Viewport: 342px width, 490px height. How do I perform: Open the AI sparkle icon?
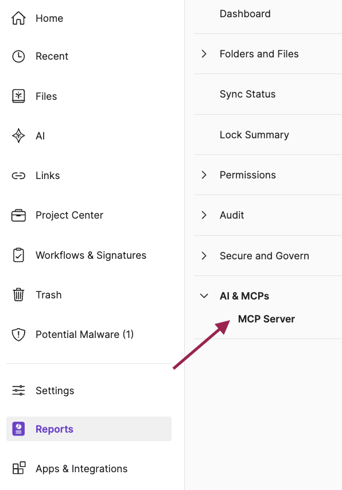18,135
